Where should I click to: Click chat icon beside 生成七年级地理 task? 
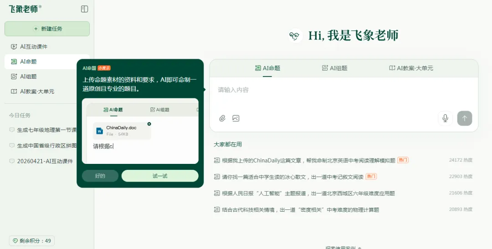coord(12,130)
